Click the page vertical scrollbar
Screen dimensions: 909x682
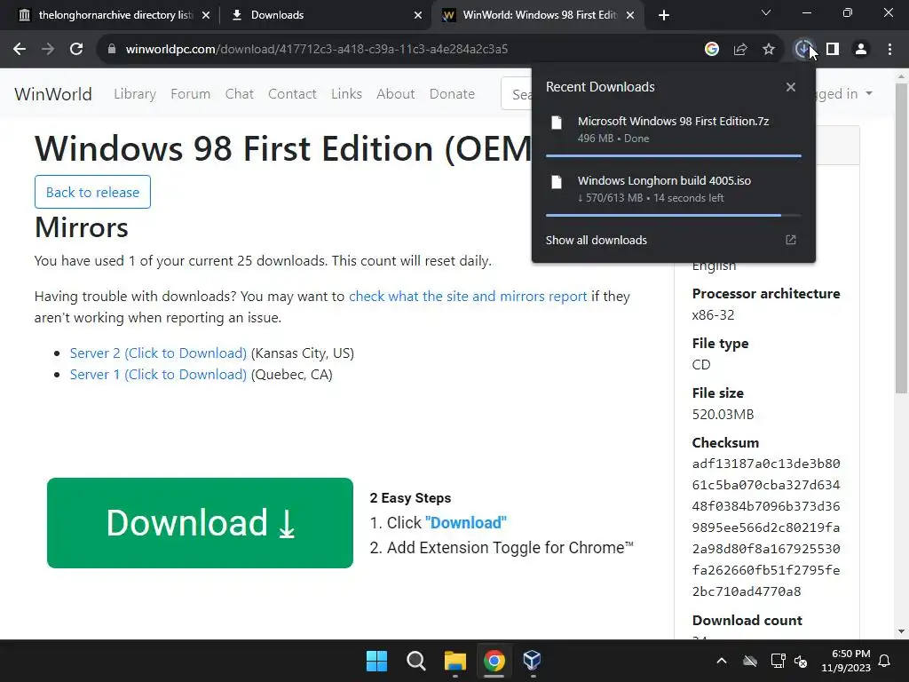coord(901,238)
